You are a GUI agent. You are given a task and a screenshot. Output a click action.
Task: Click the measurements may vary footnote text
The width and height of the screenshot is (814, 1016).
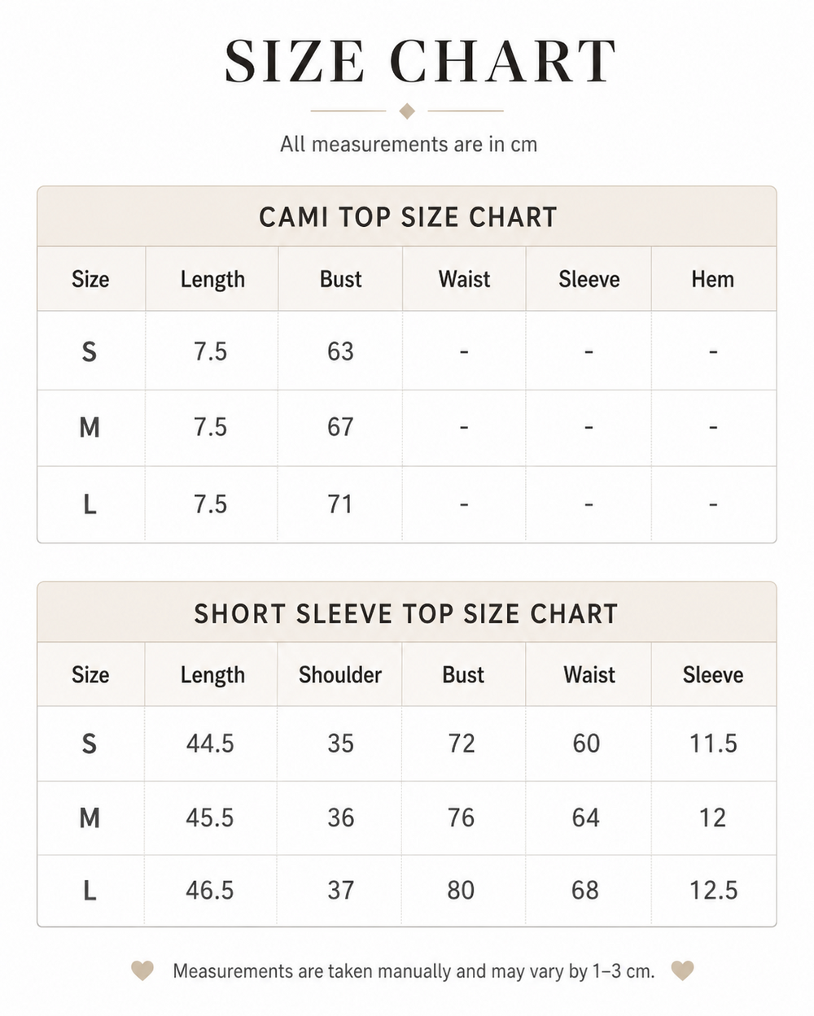coord(414,971)
